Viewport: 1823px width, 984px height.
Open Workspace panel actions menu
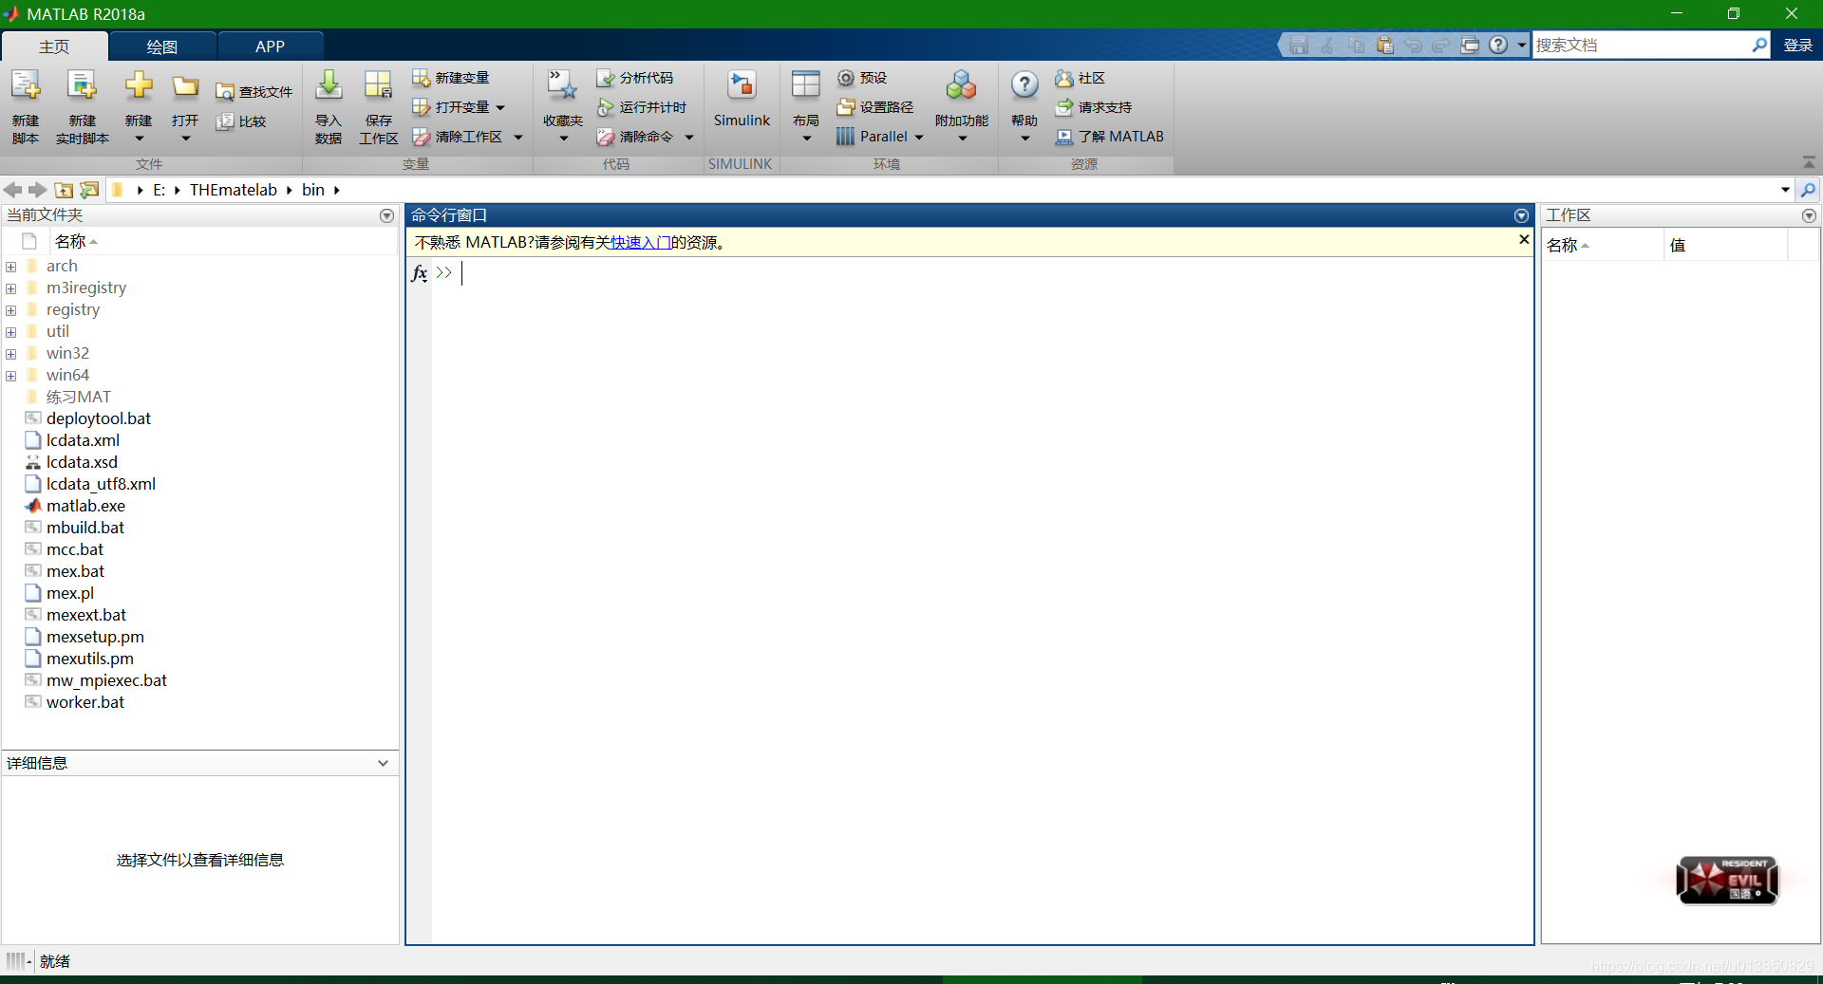(1809, 215)
